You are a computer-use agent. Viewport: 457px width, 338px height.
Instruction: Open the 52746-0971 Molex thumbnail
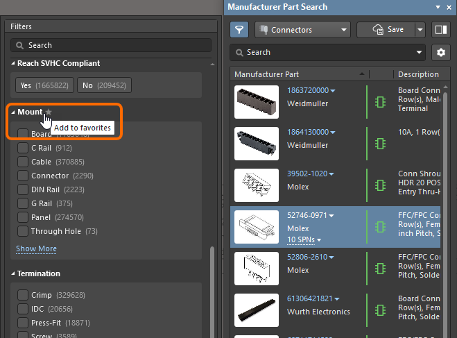click(x=257, y=227)
